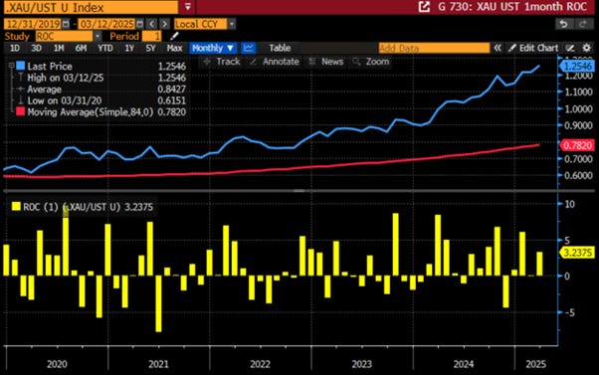Image resolution: width=599 pixels, height=375 pixels.
Task: Click the Study ROC field
Action: pyautogui.click(x=64, y=36)
